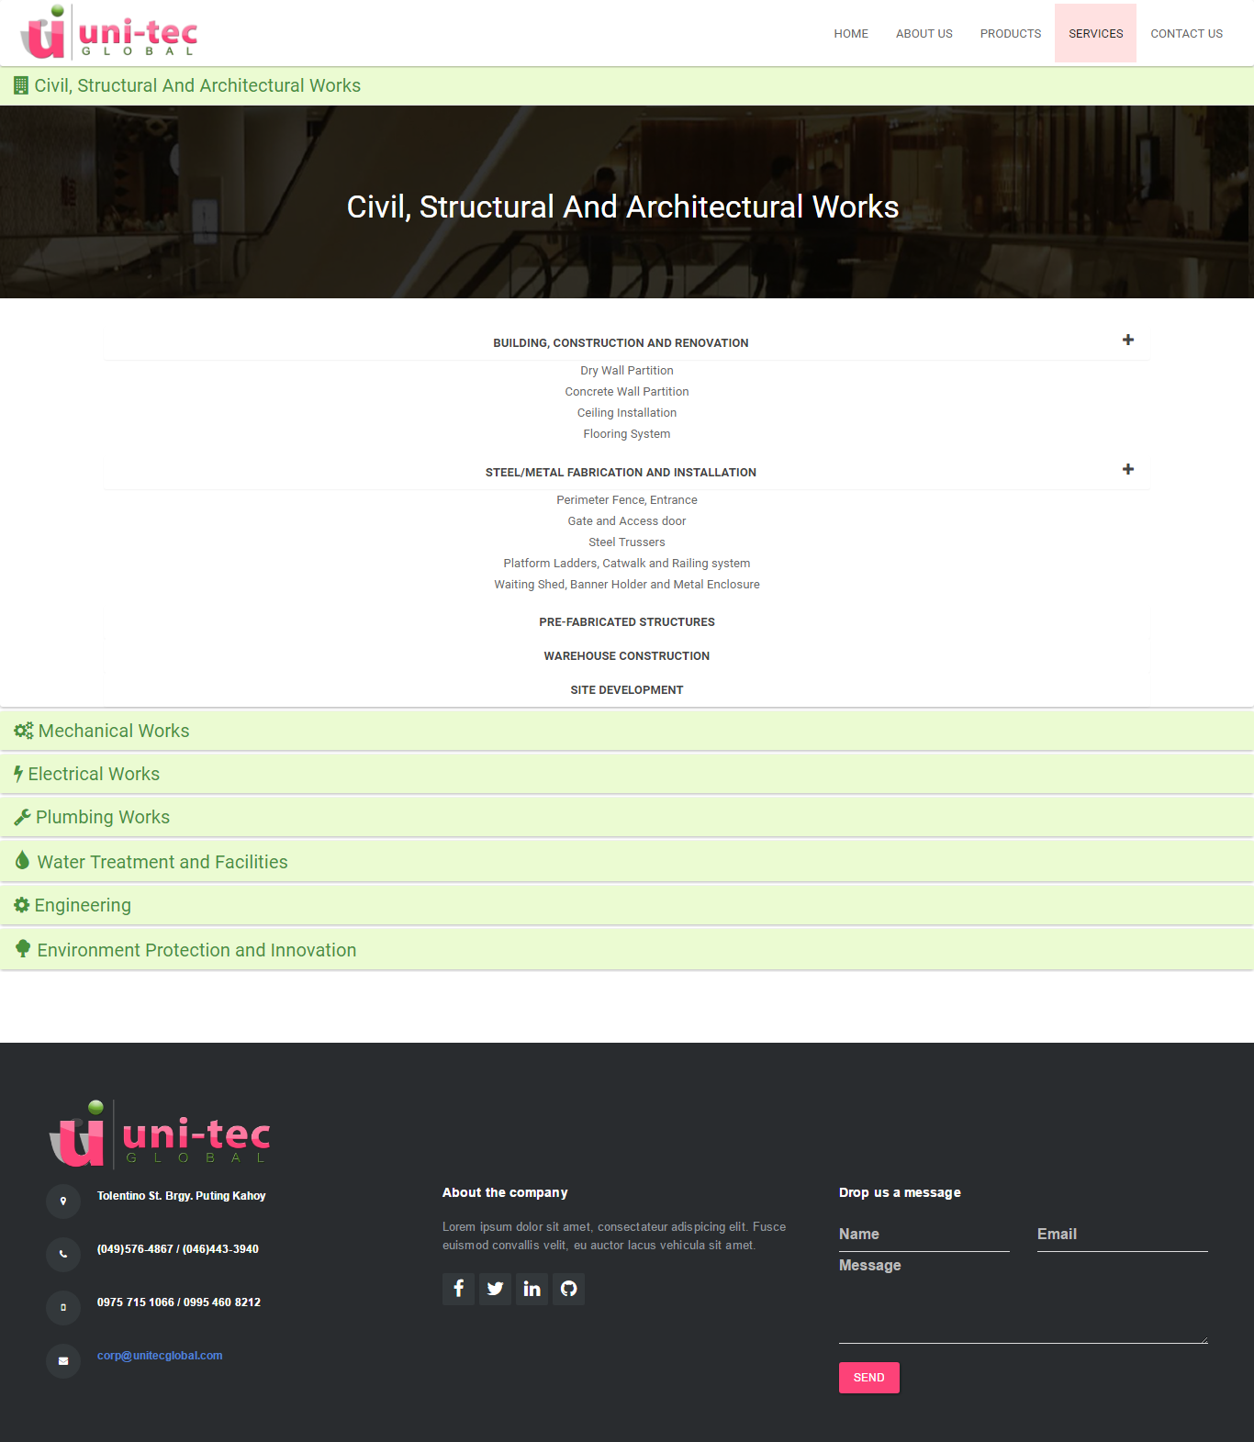The height and width of the screenshot is (1442, 1254).
Task: Select the SERVICES menu item
Action: click(1095, 33)
